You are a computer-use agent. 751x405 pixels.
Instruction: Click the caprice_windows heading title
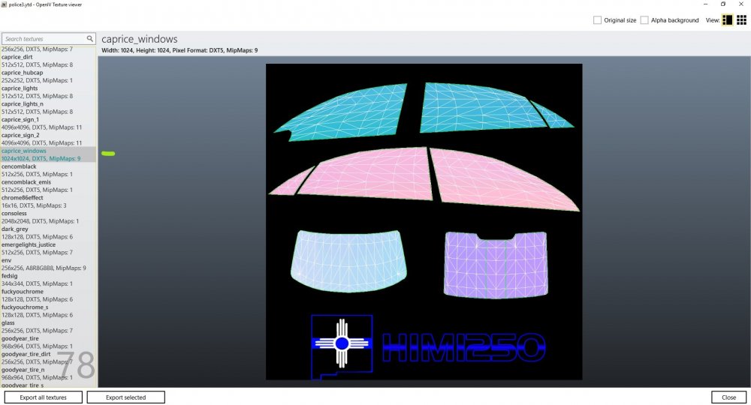coord(140,39)
